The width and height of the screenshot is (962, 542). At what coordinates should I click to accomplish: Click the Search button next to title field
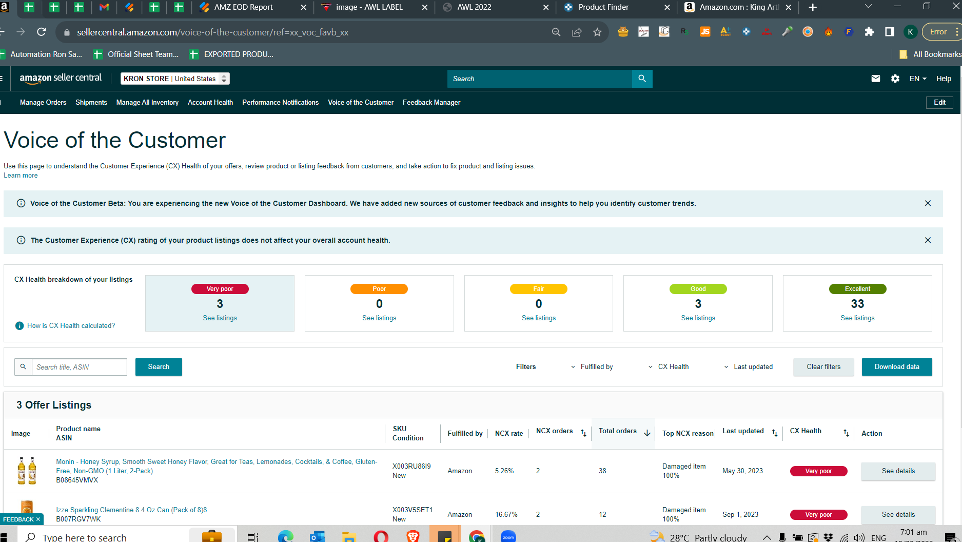(159, 367)
